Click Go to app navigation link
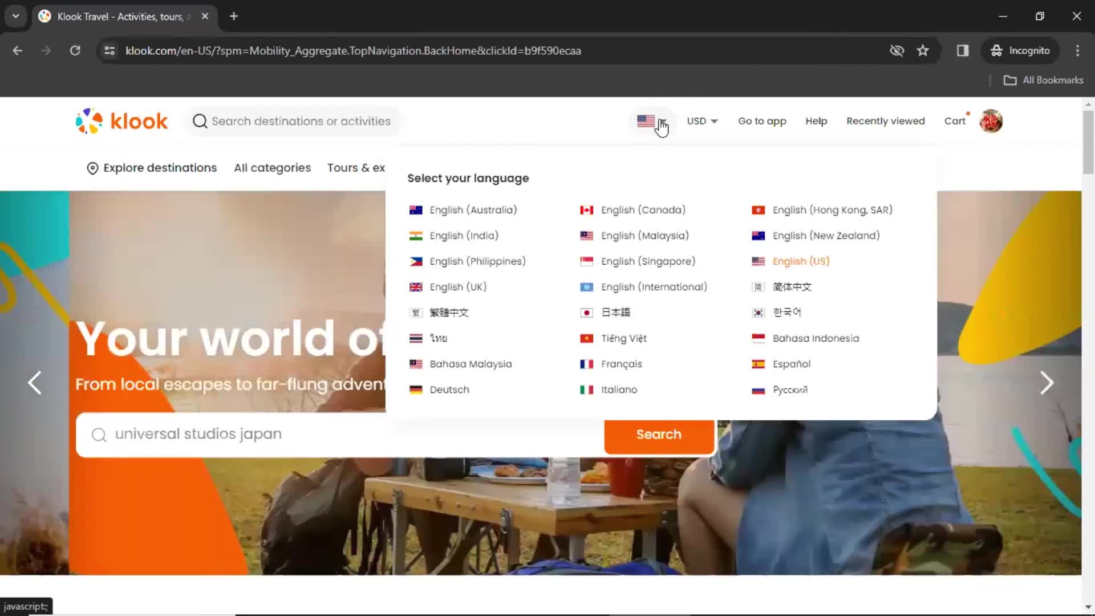The image size is (1095, 616). 762,120
